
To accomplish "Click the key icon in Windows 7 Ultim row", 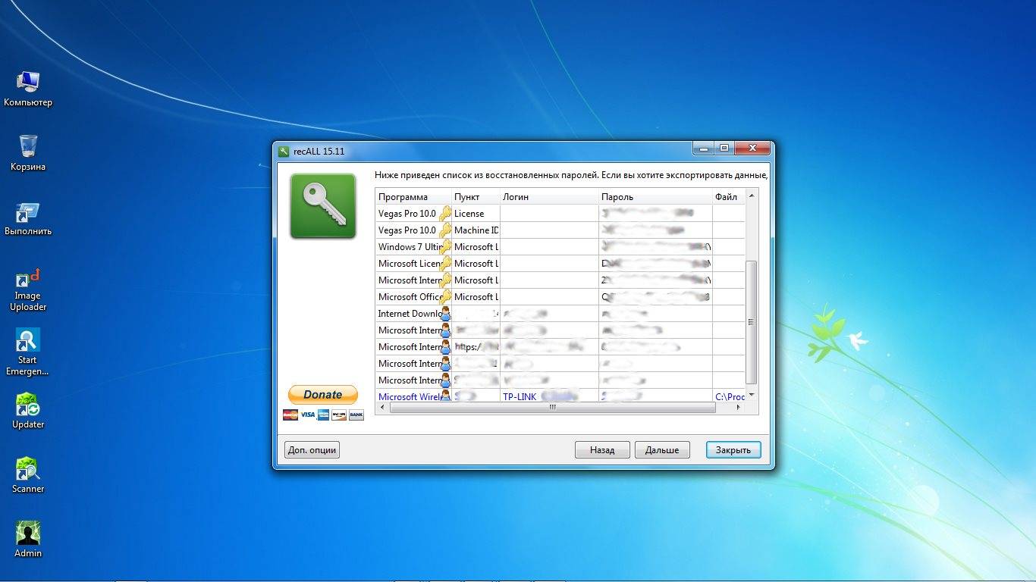I will pyautogui.click(x=445, y=247).
